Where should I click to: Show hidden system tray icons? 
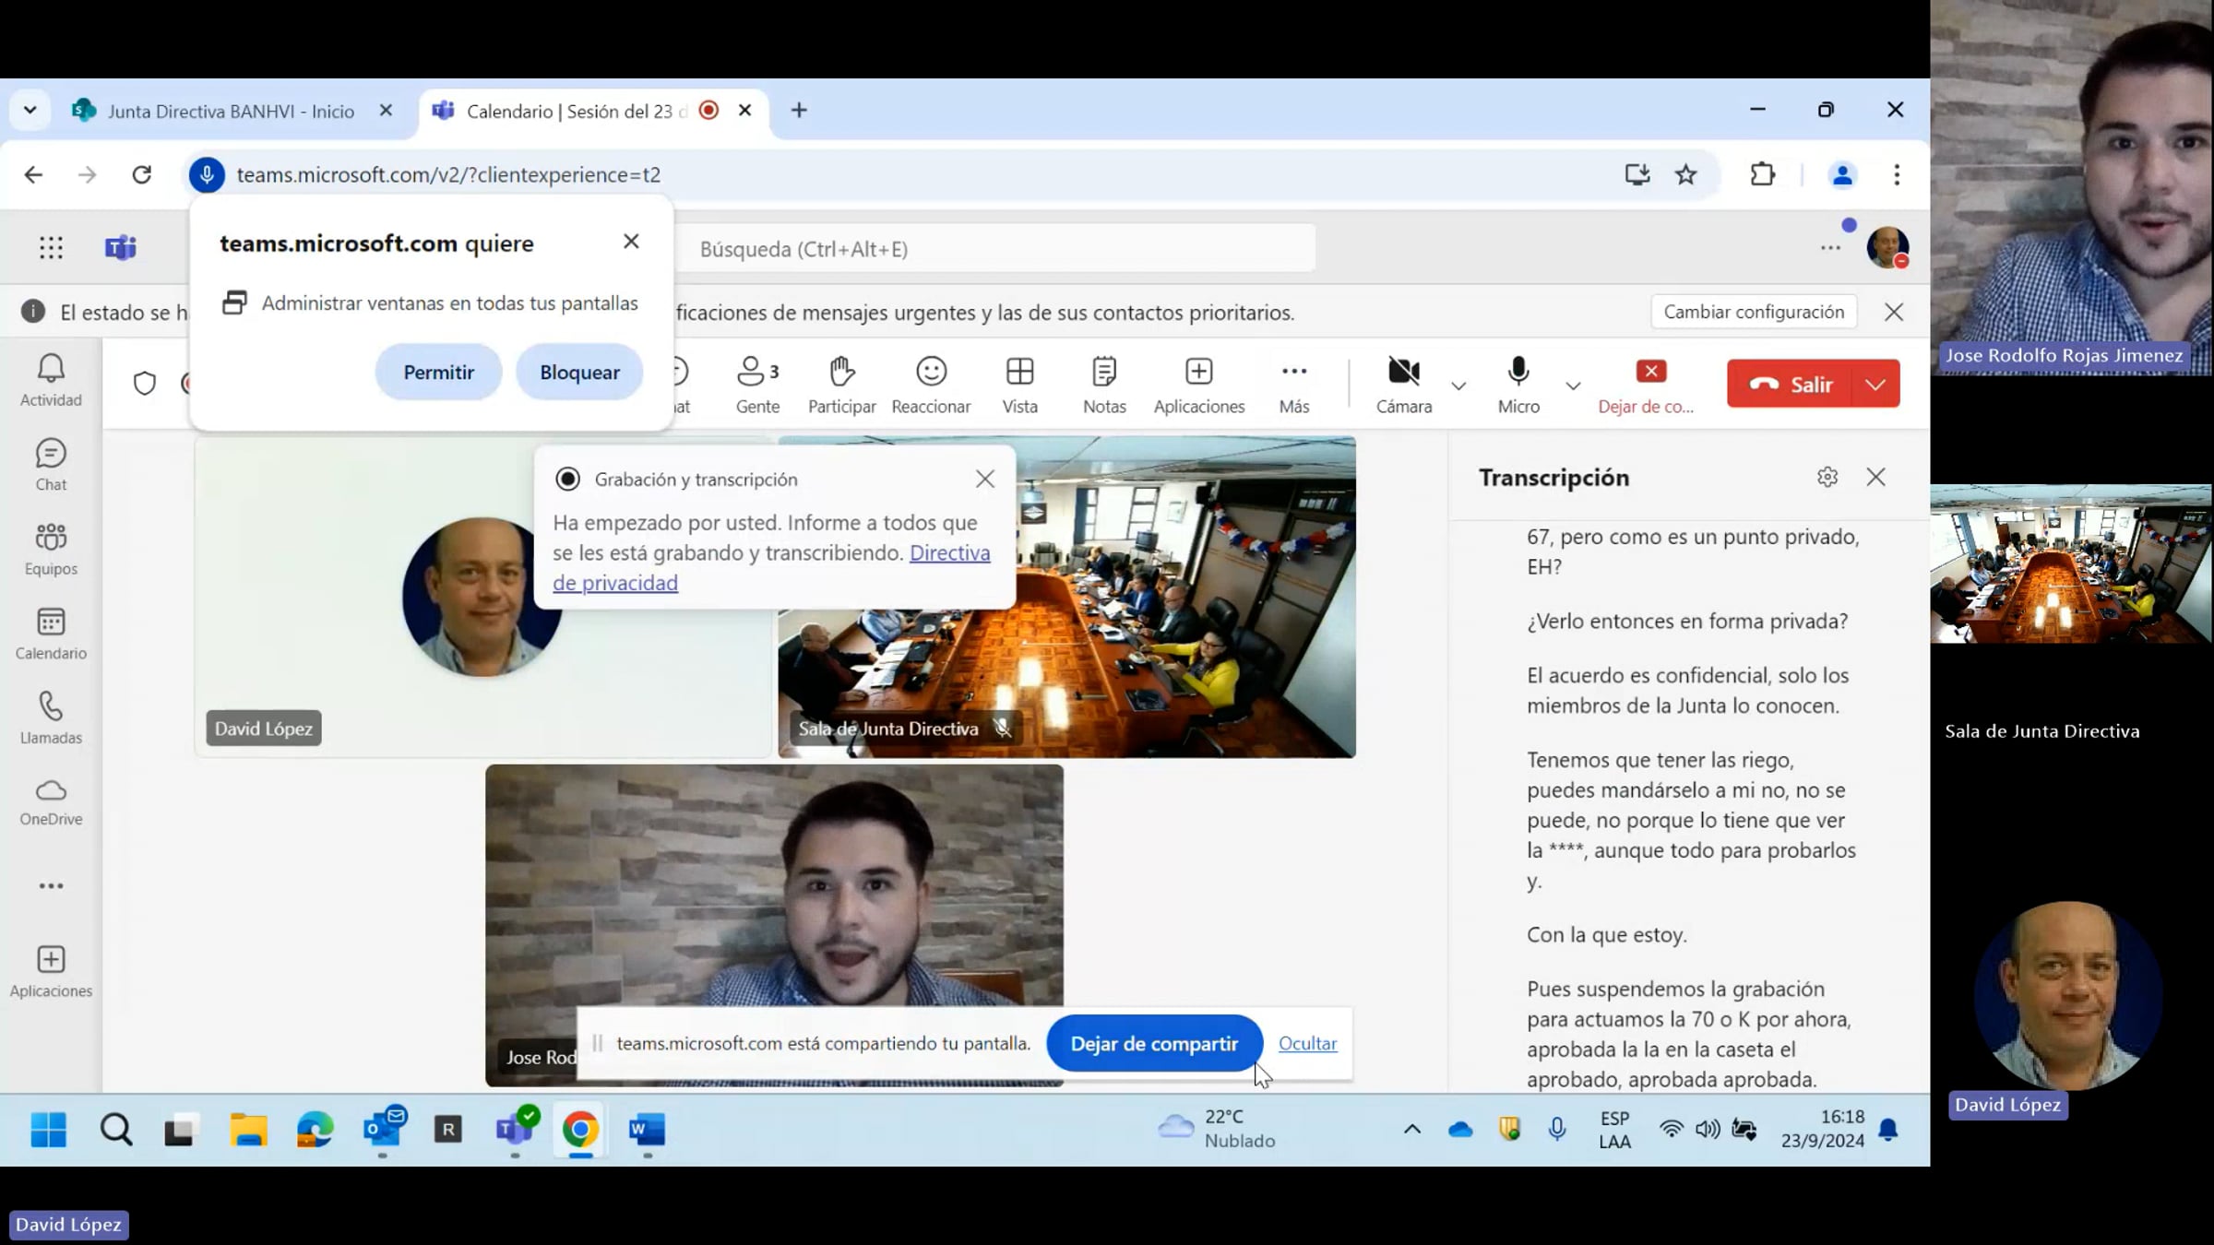(x=1411, y=1129)
